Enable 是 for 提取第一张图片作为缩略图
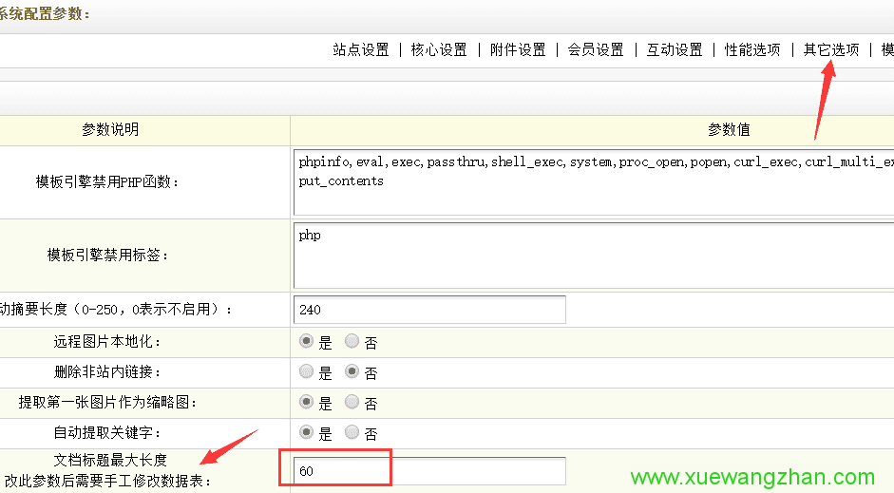894x493 pixels. click(x=307, y=403)
